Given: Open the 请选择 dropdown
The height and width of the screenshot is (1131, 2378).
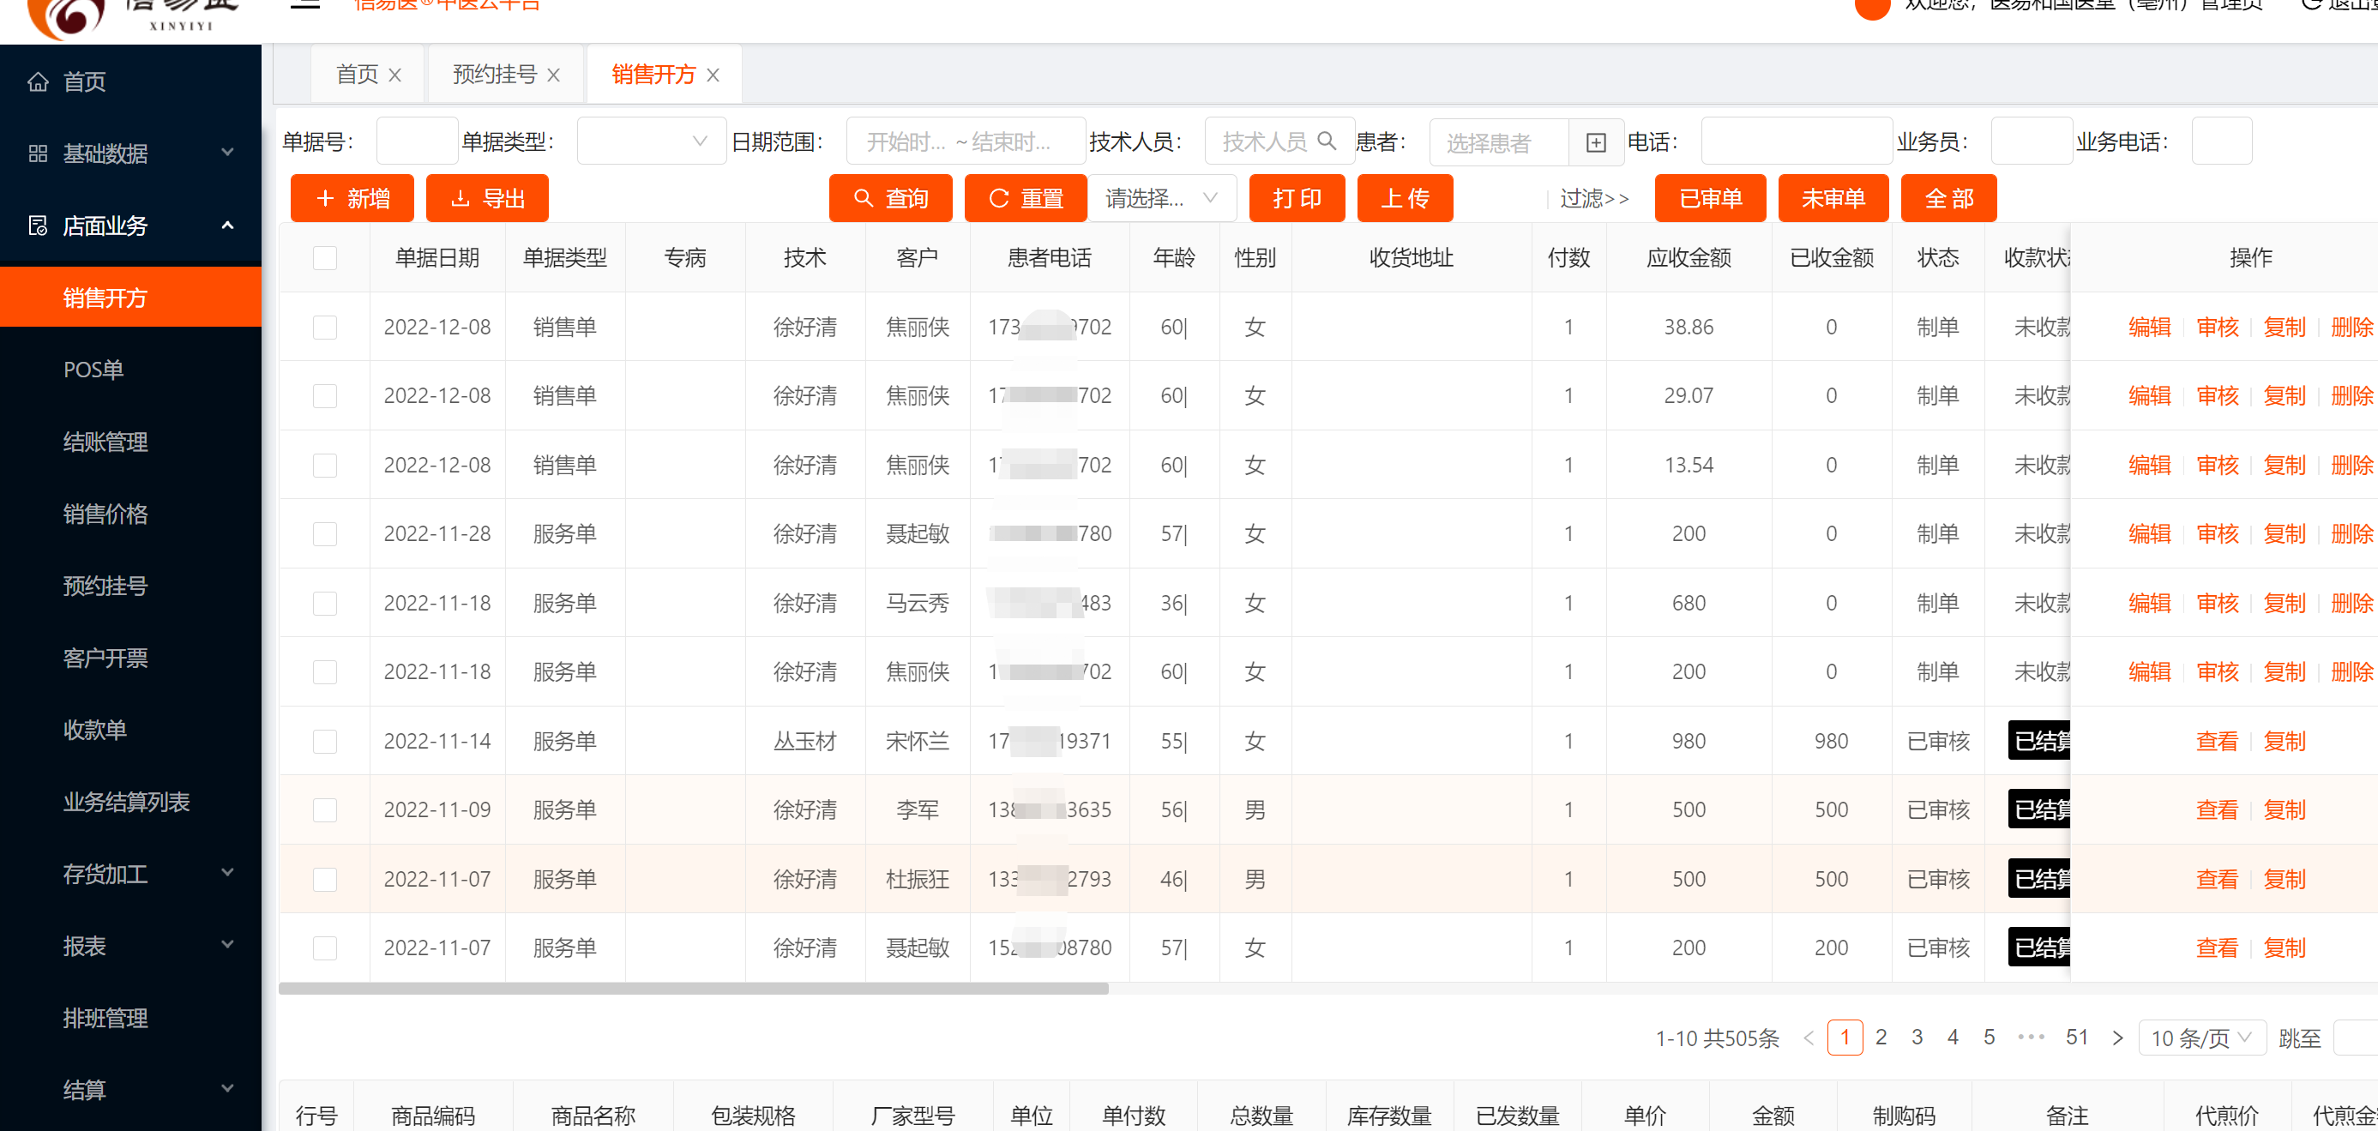Looking at the screenshot, I should pos(1162,197).
